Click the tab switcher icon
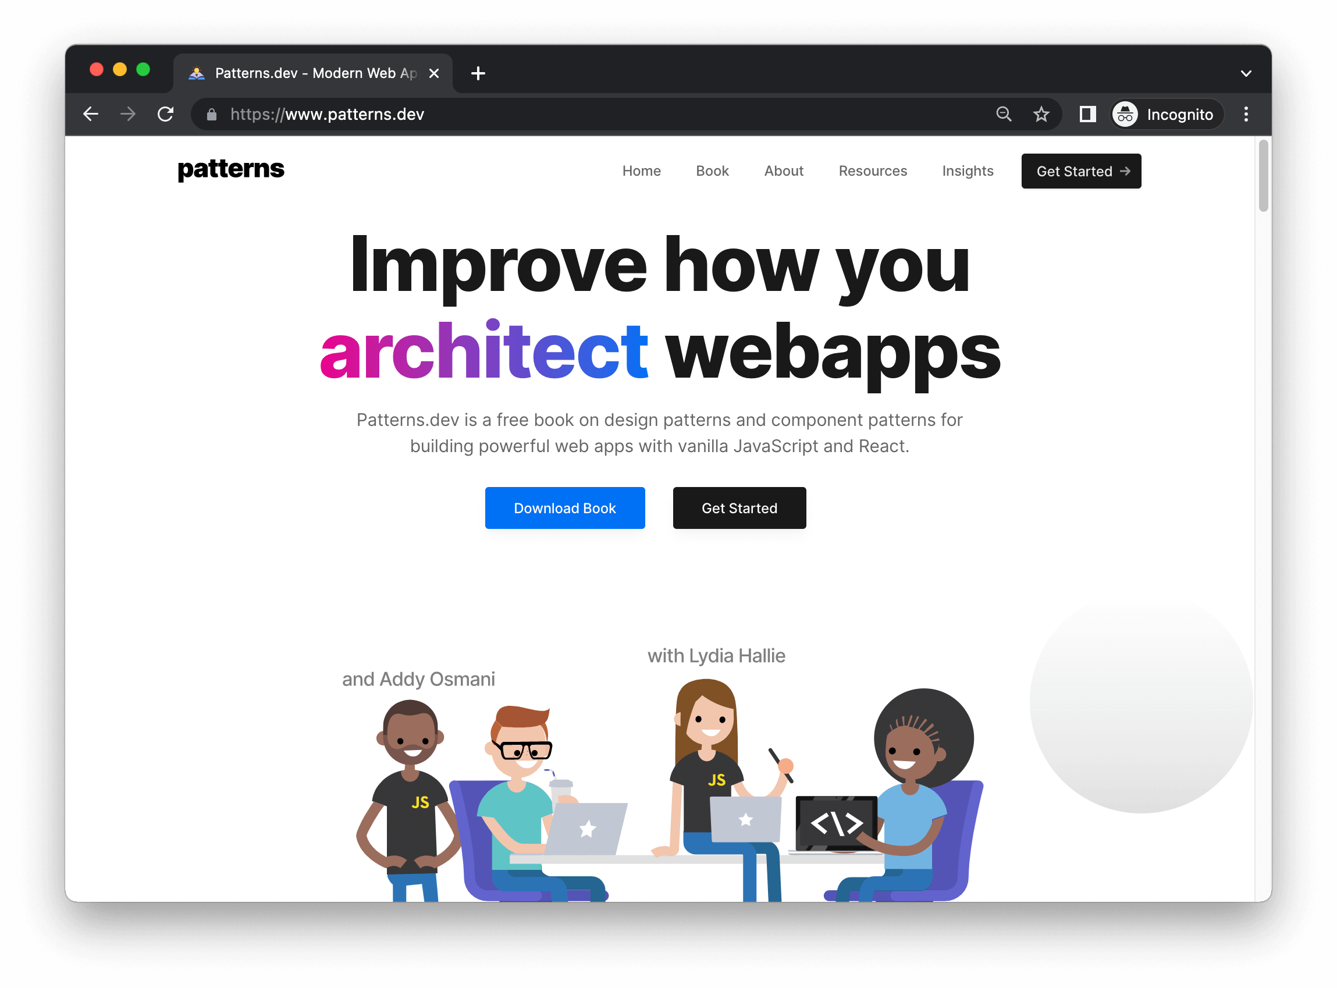The height and width of the screenshot is (988, 1337). click(x=1246, y=72)
